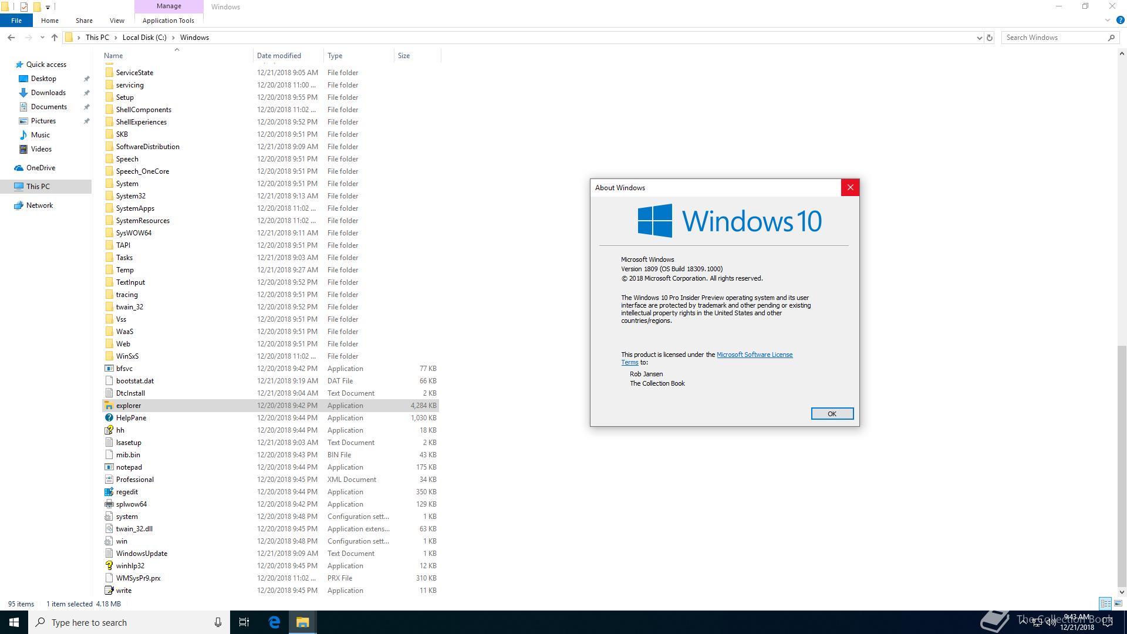Click the Search Windows field
This screenshot has height=634, width=1127.
point(1054,38)
